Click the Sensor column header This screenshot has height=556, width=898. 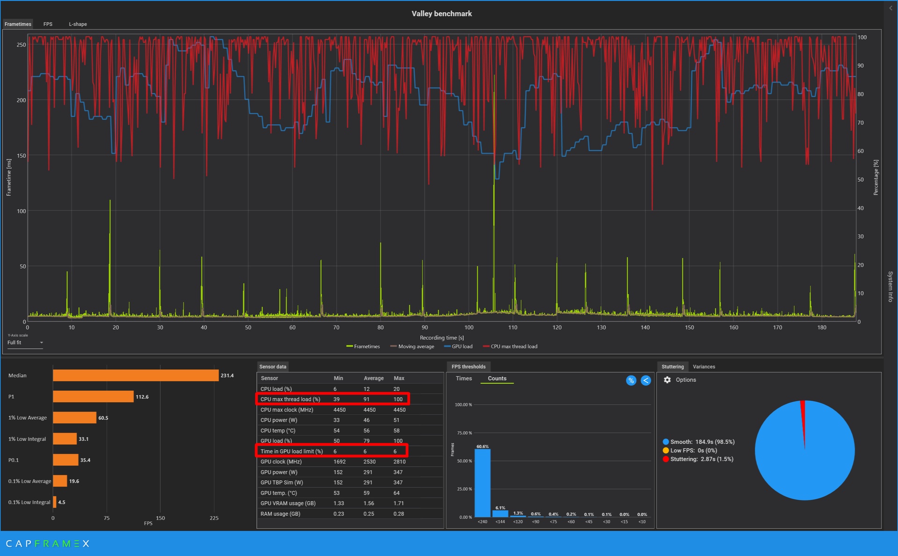[269, 378]
